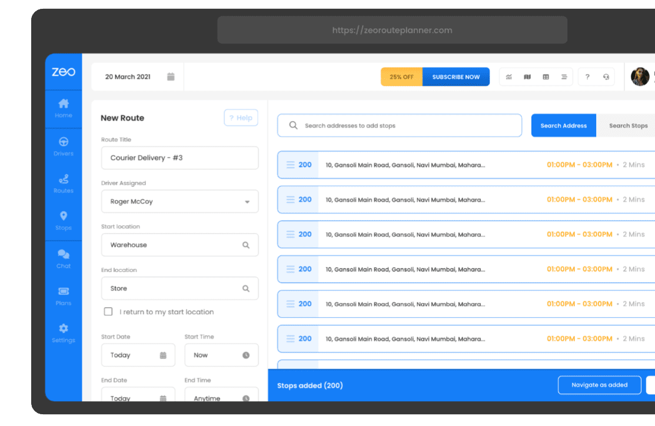Select the Search Address tab

pos(563,125)
